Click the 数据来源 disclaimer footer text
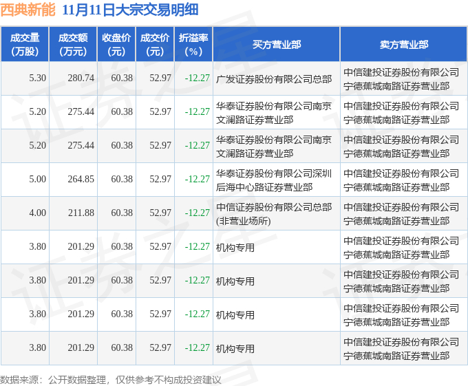The image size is (468, 386). pyautogui.click(x=110, y=380)
